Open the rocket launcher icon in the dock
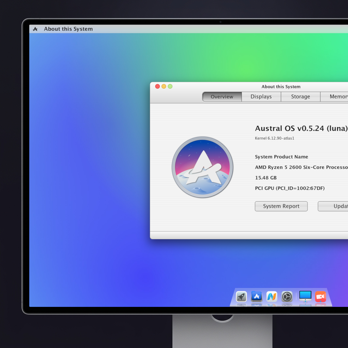This screenshot has height=348, width=348. pos(241,296)
